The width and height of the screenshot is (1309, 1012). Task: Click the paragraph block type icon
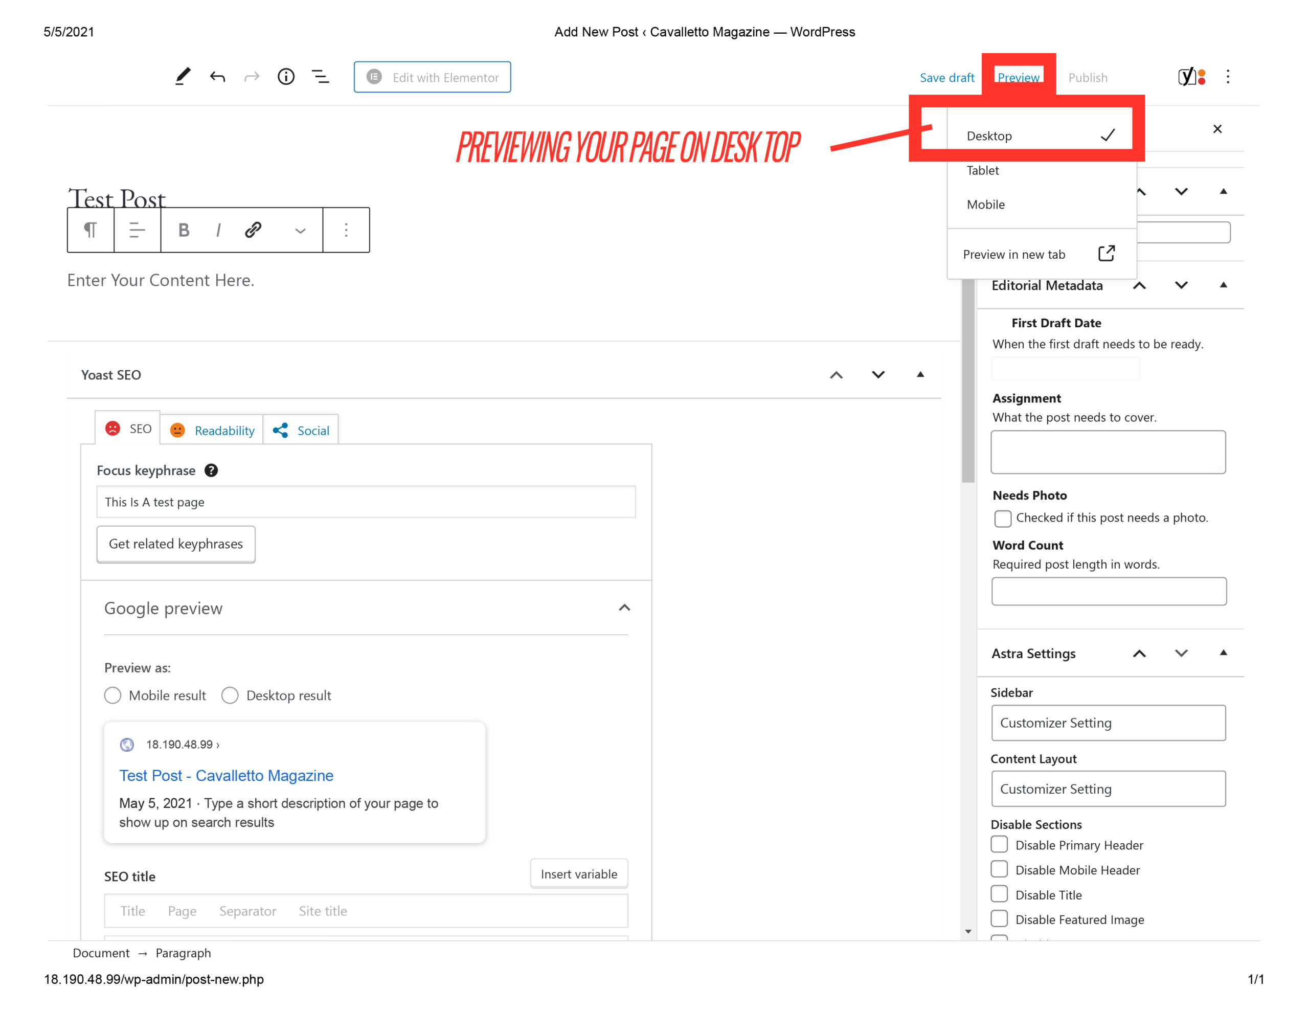pyautogui.click(x=91, y=230)
